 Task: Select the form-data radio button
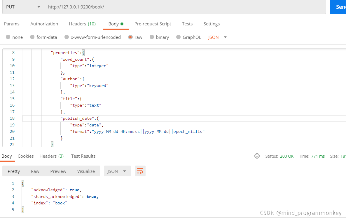click(x=32, y=37)
